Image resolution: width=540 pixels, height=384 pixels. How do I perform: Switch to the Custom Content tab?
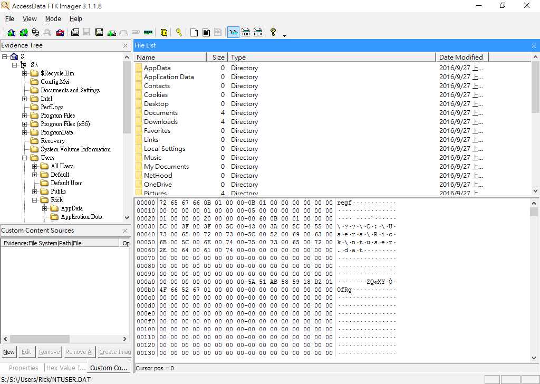pos(109,368)
